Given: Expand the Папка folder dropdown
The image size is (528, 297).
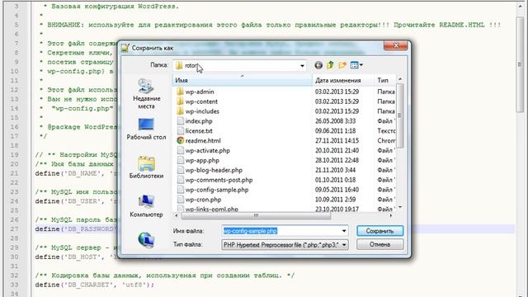Looking at the screenshot, I should [x=302, y=66].
